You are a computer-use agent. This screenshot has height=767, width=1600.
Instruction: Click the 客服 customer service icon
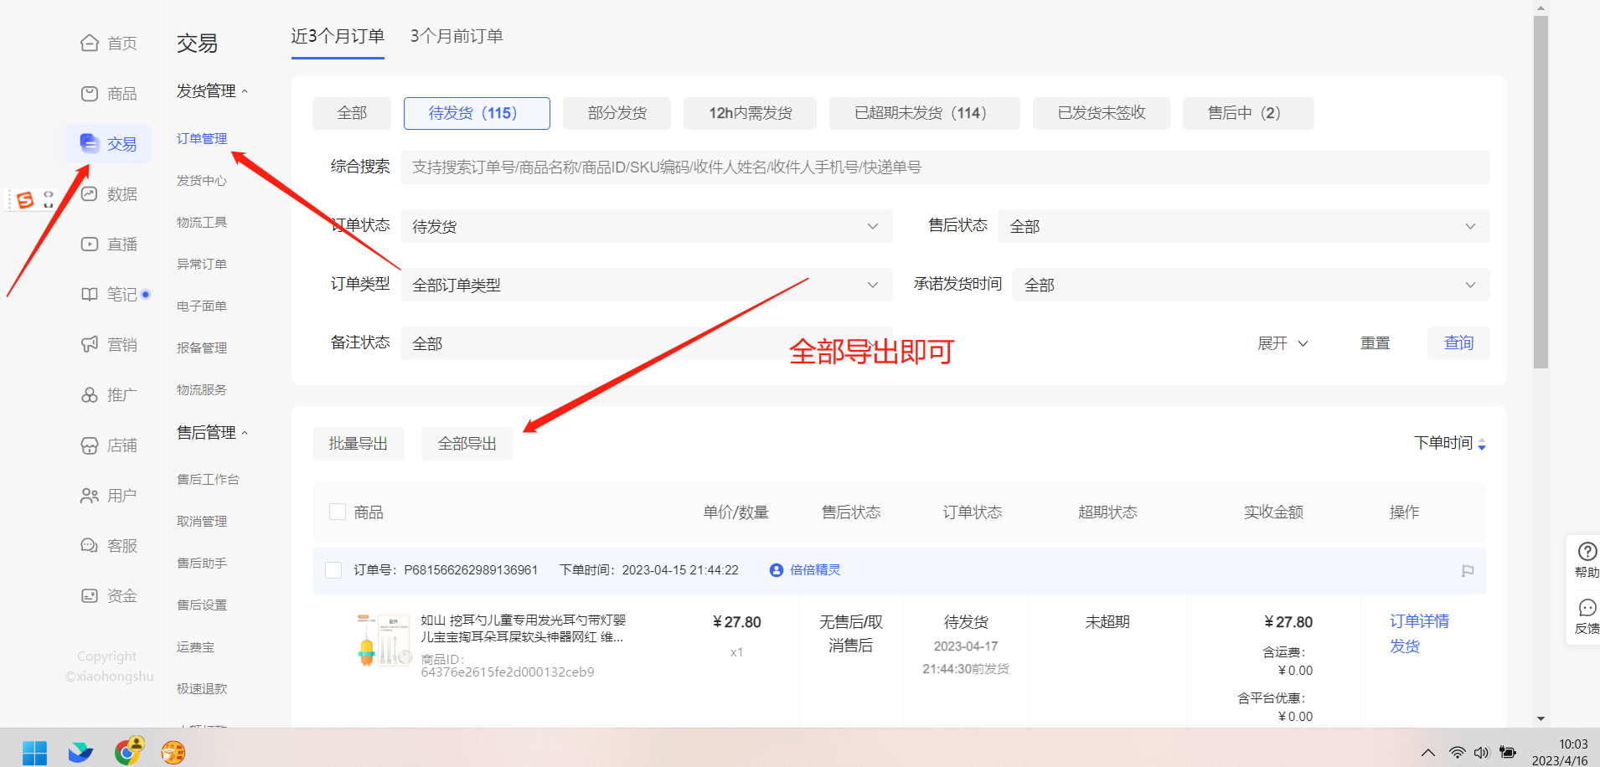90,546
